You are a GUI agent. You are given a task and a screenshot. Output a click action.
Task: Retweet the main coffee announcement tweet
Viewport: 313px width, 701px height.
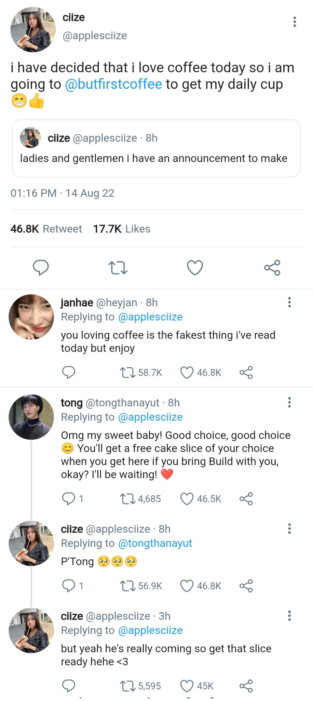tap(118, 268)
